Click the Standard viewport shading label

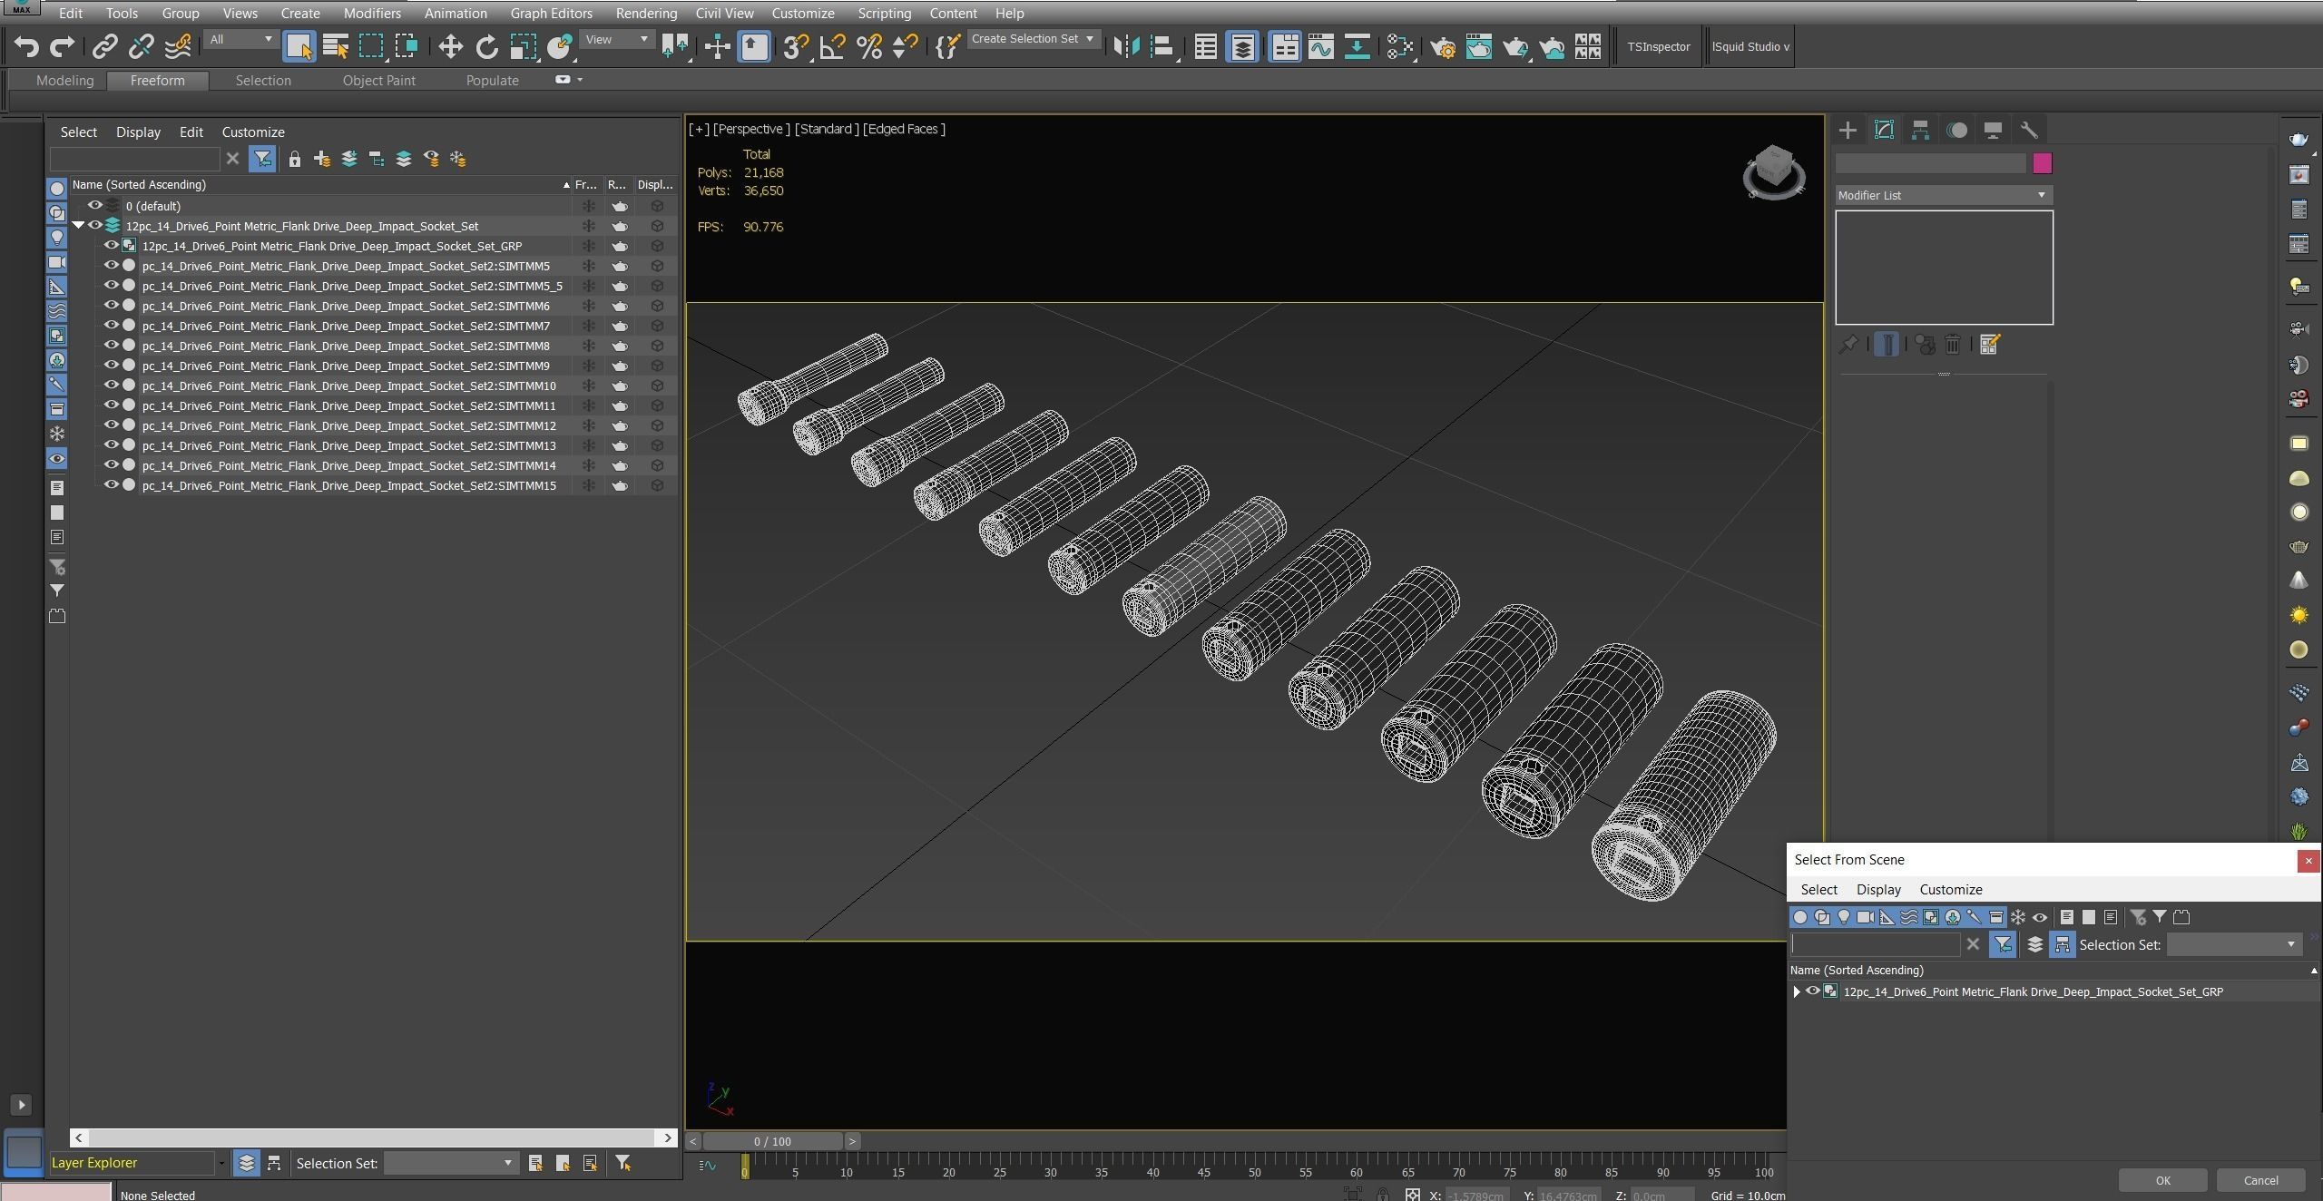(x=826, y=129)
